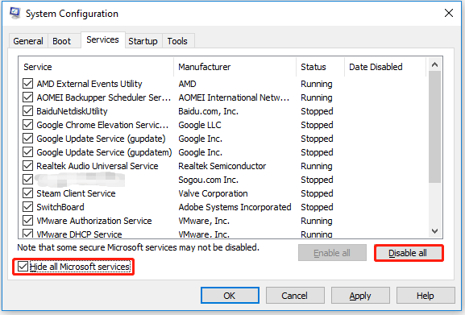The height and width of the screenshot is (315, 465).
Task: Uncheck the SwitchBoard service checkbox
Action: 28,207
